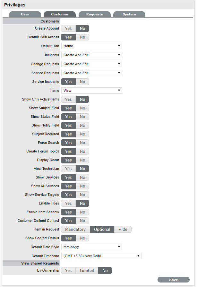
Task: Select Hide for Item in Request
Action: pyautogui.click(x=123, y=230)
